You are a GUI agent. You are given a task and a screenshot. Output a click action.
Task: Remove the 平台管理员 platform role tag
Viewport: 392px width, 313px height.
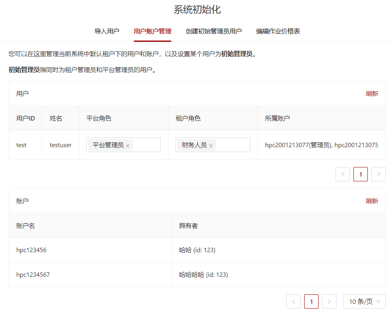click(x=128, y=145)
